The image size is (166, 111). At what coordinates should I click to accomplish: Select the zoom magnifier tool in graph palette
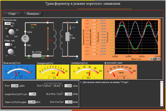tap(155, 59)
